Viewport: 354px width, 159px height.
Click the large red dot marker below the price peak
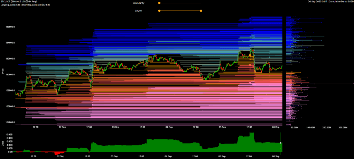tap(250, 65)
